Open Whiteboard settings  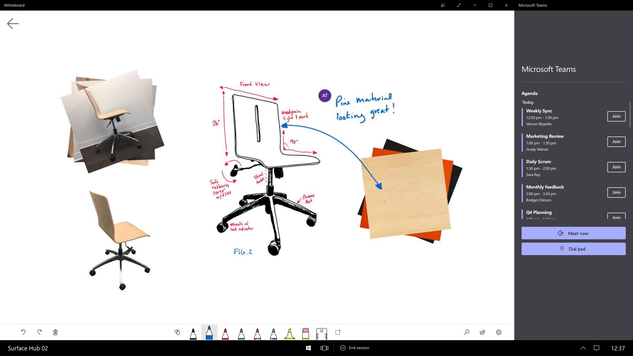498,332
